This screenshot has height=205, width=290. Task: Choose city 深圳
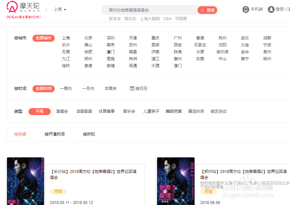tap(111, 38)
